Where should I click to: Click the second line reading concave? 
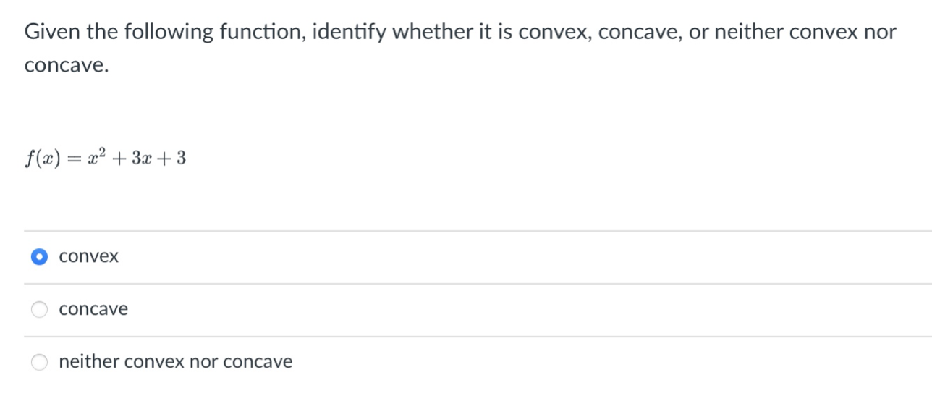point(64,67)
